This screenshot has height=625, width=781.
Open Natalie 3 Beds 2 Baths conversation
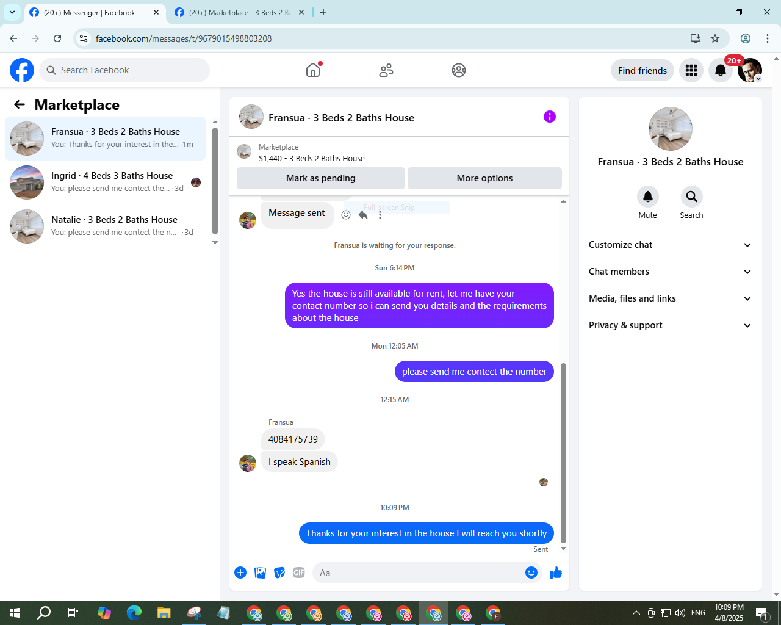click(105, 226)
